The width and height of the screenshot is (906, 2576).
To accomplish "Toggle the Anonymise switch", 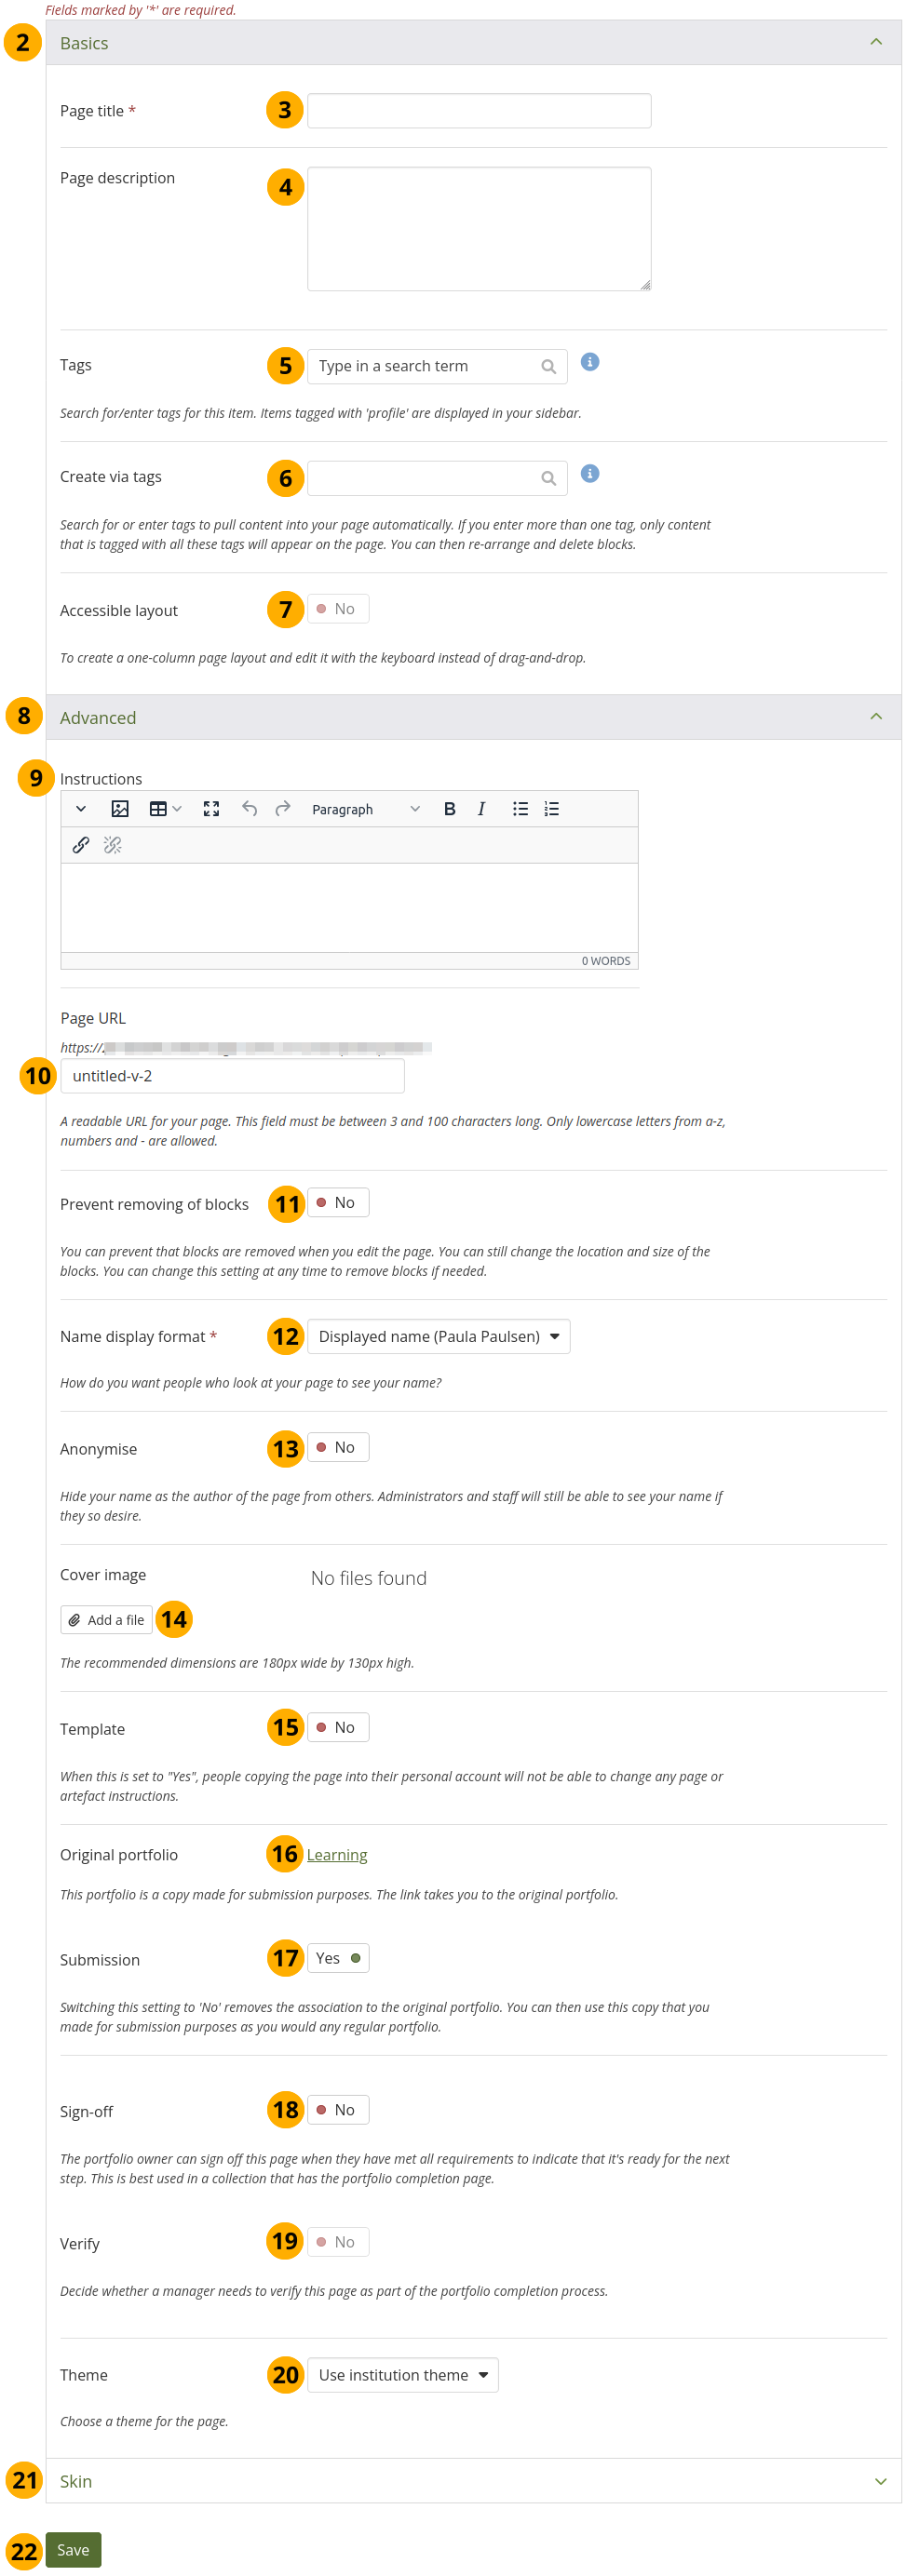I will click(337, 1447).
